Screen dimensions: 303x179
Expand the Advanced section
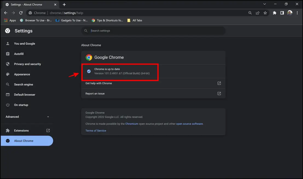coord(27,117)
